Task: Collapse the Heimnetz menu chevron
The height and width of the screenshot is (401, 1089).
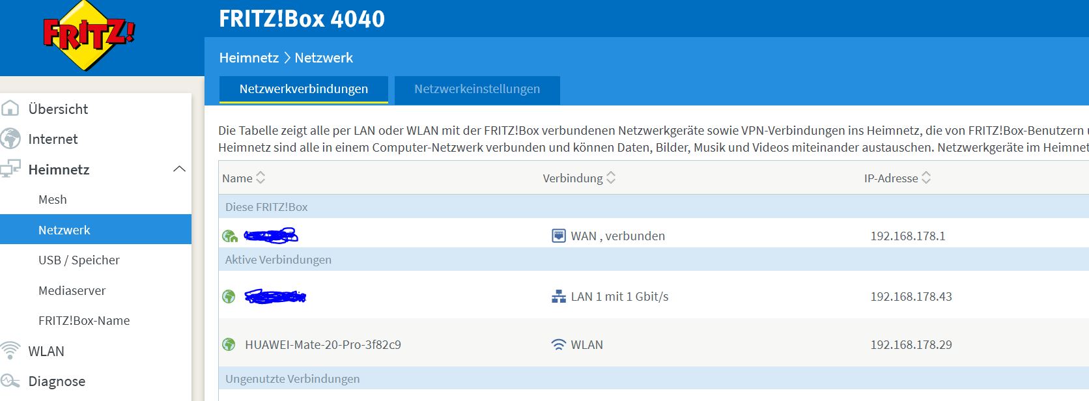Action: pyautogui.click(x=179, y=169)
